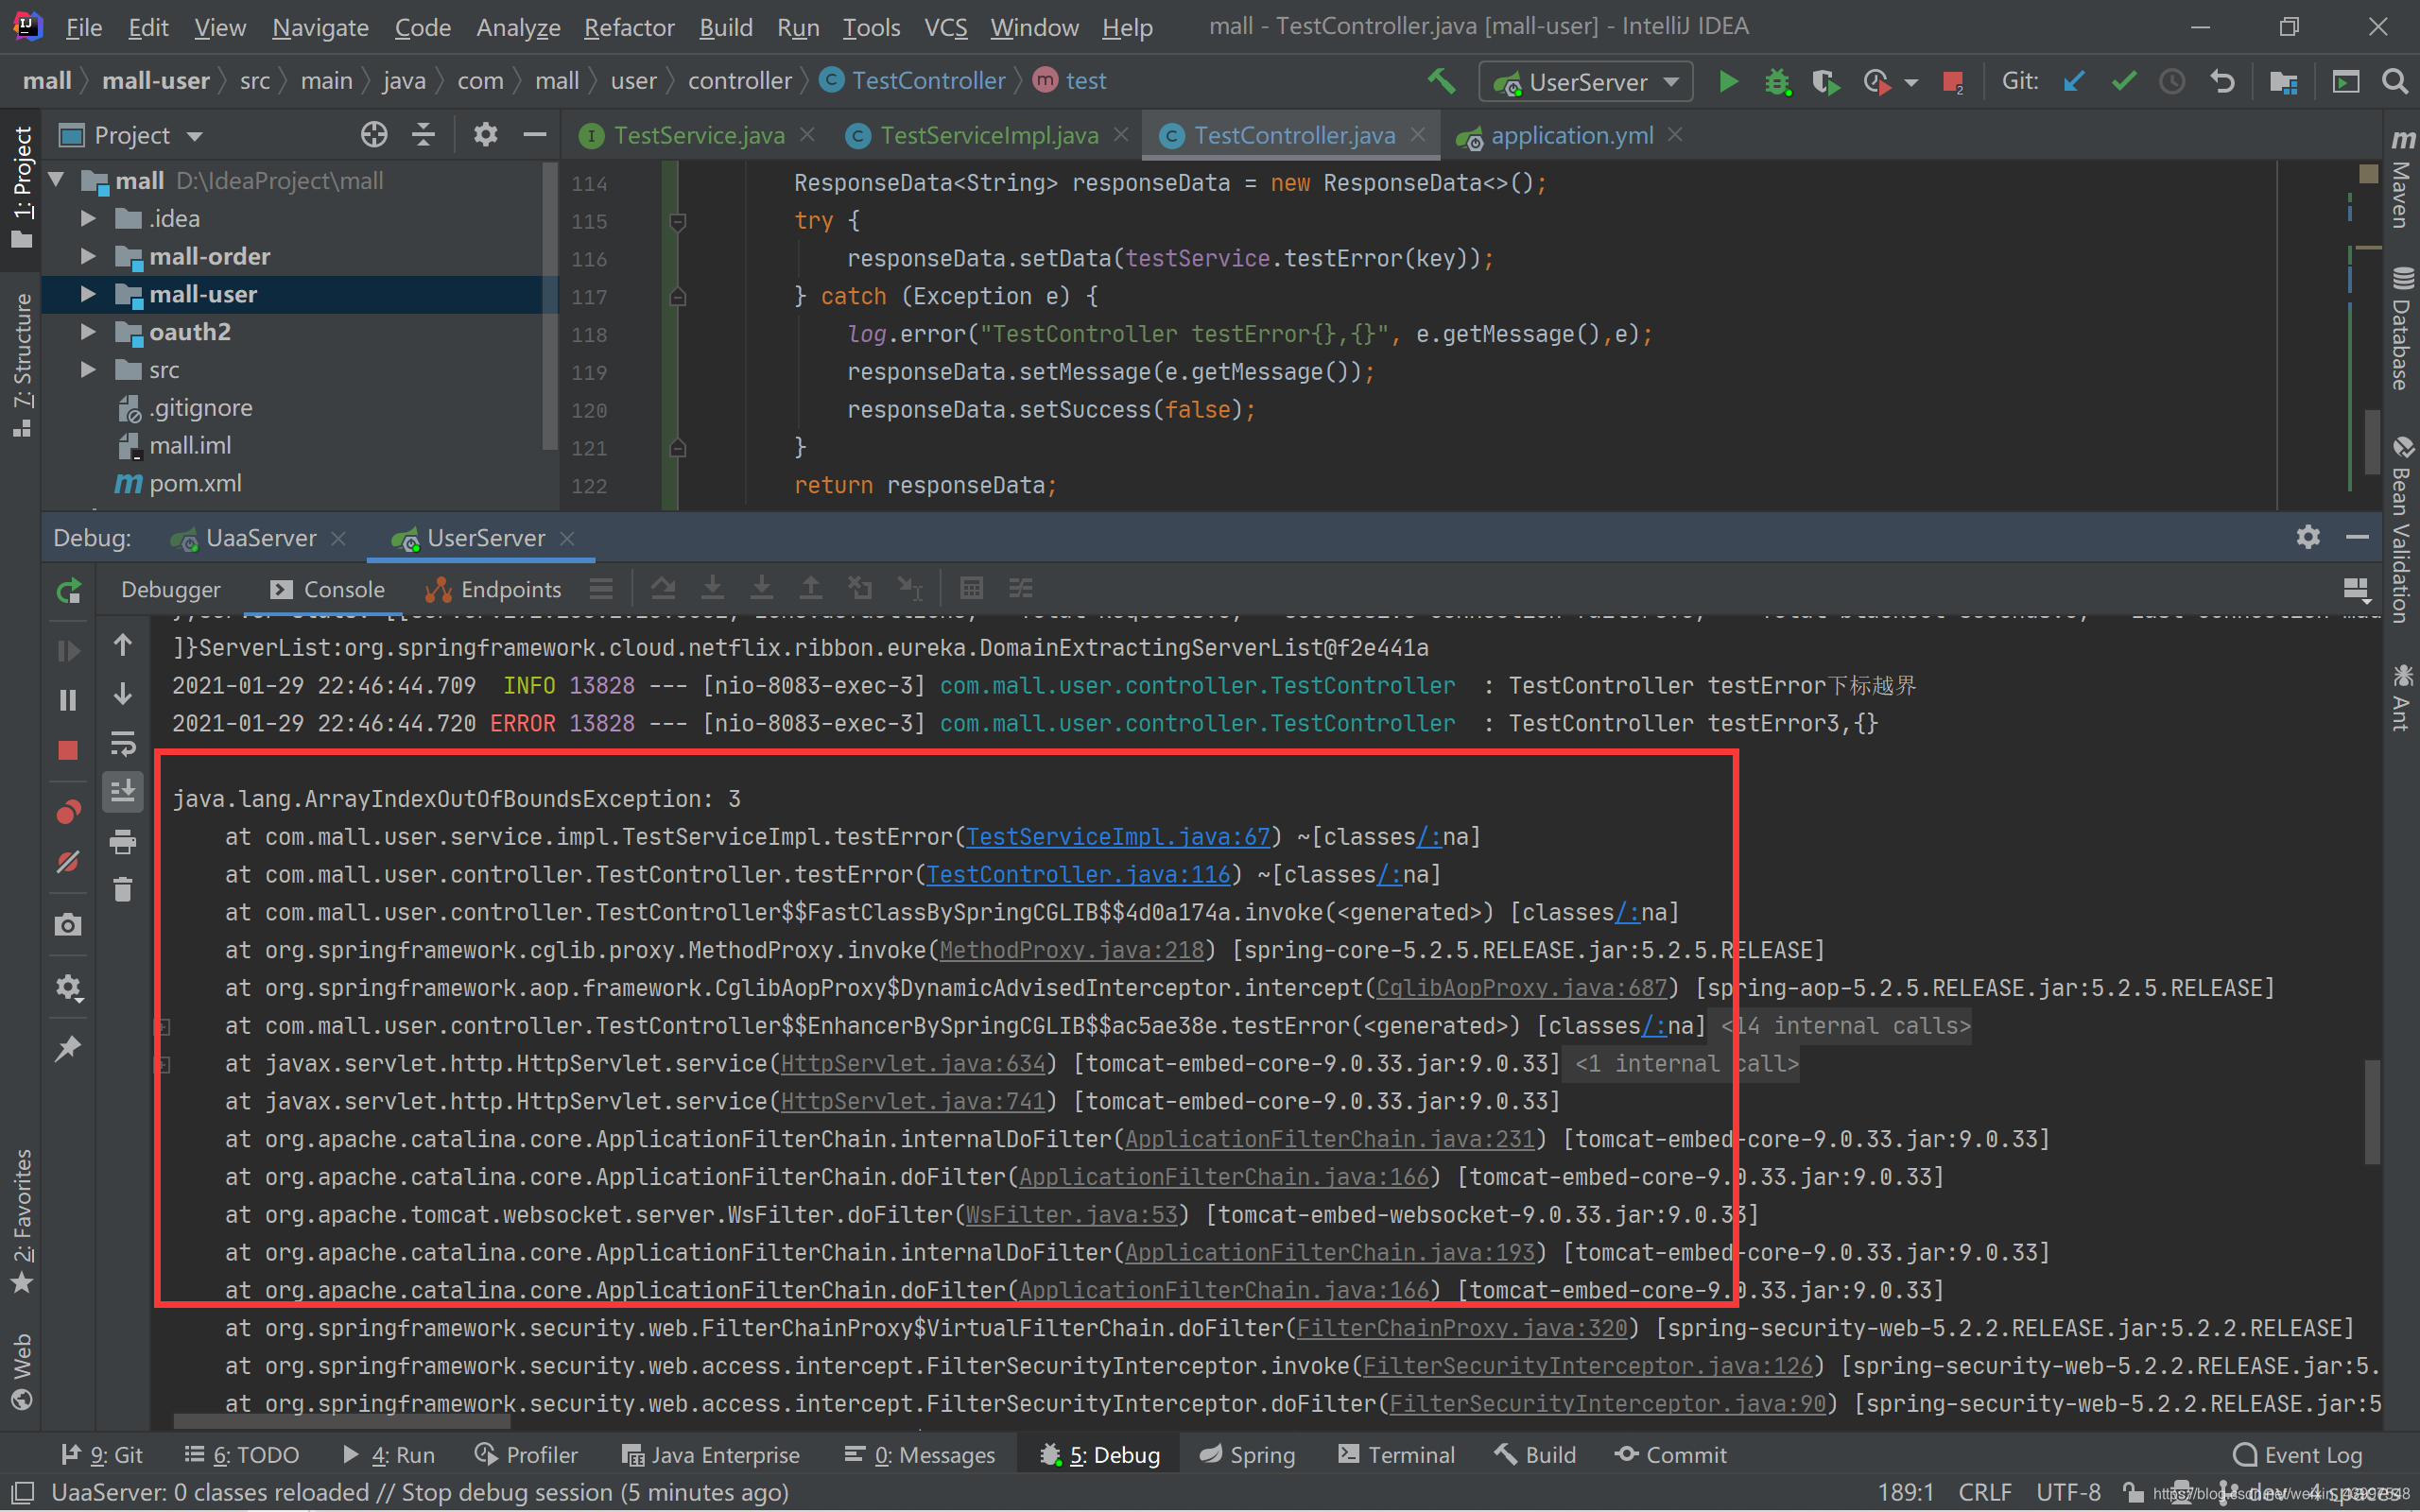Locate the opened file in the Project tree
This screenshot has height=1512, width=2420.
click(x=374, y=135)
